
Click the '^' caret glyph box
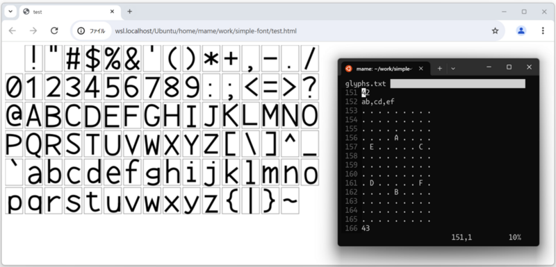[290, 144]
